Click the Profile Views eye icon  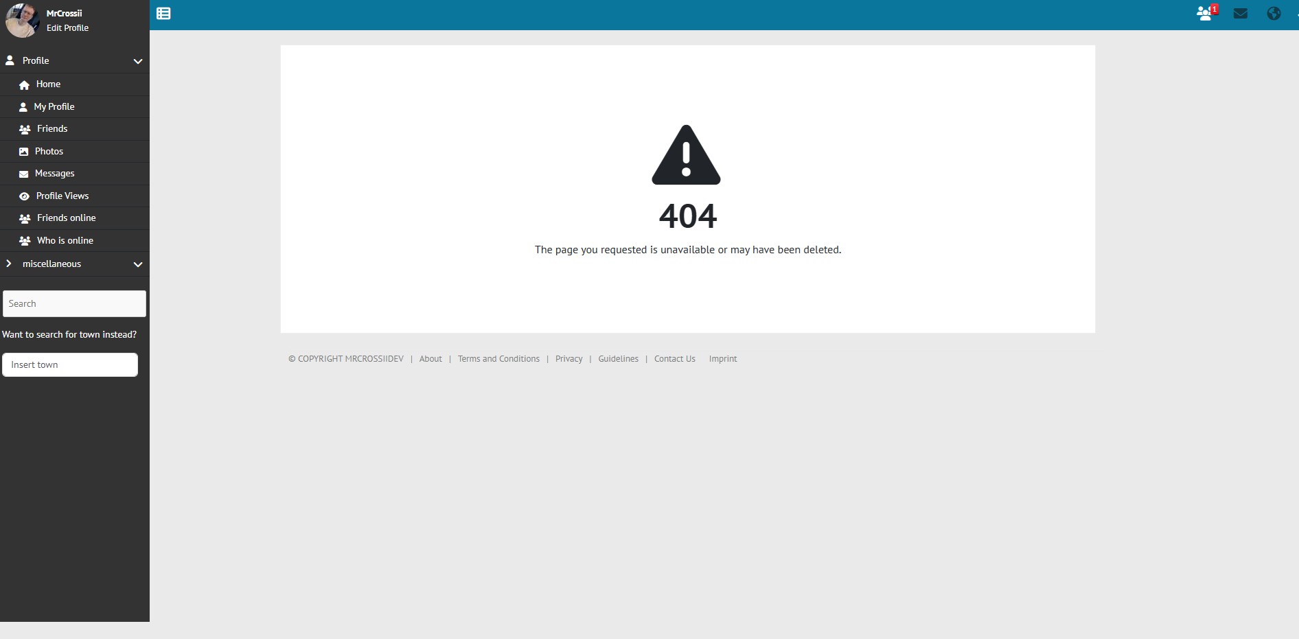point(24,196)
